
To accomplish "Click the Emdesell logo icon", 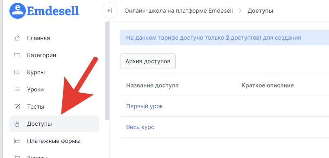I will [x=18, y=11].
